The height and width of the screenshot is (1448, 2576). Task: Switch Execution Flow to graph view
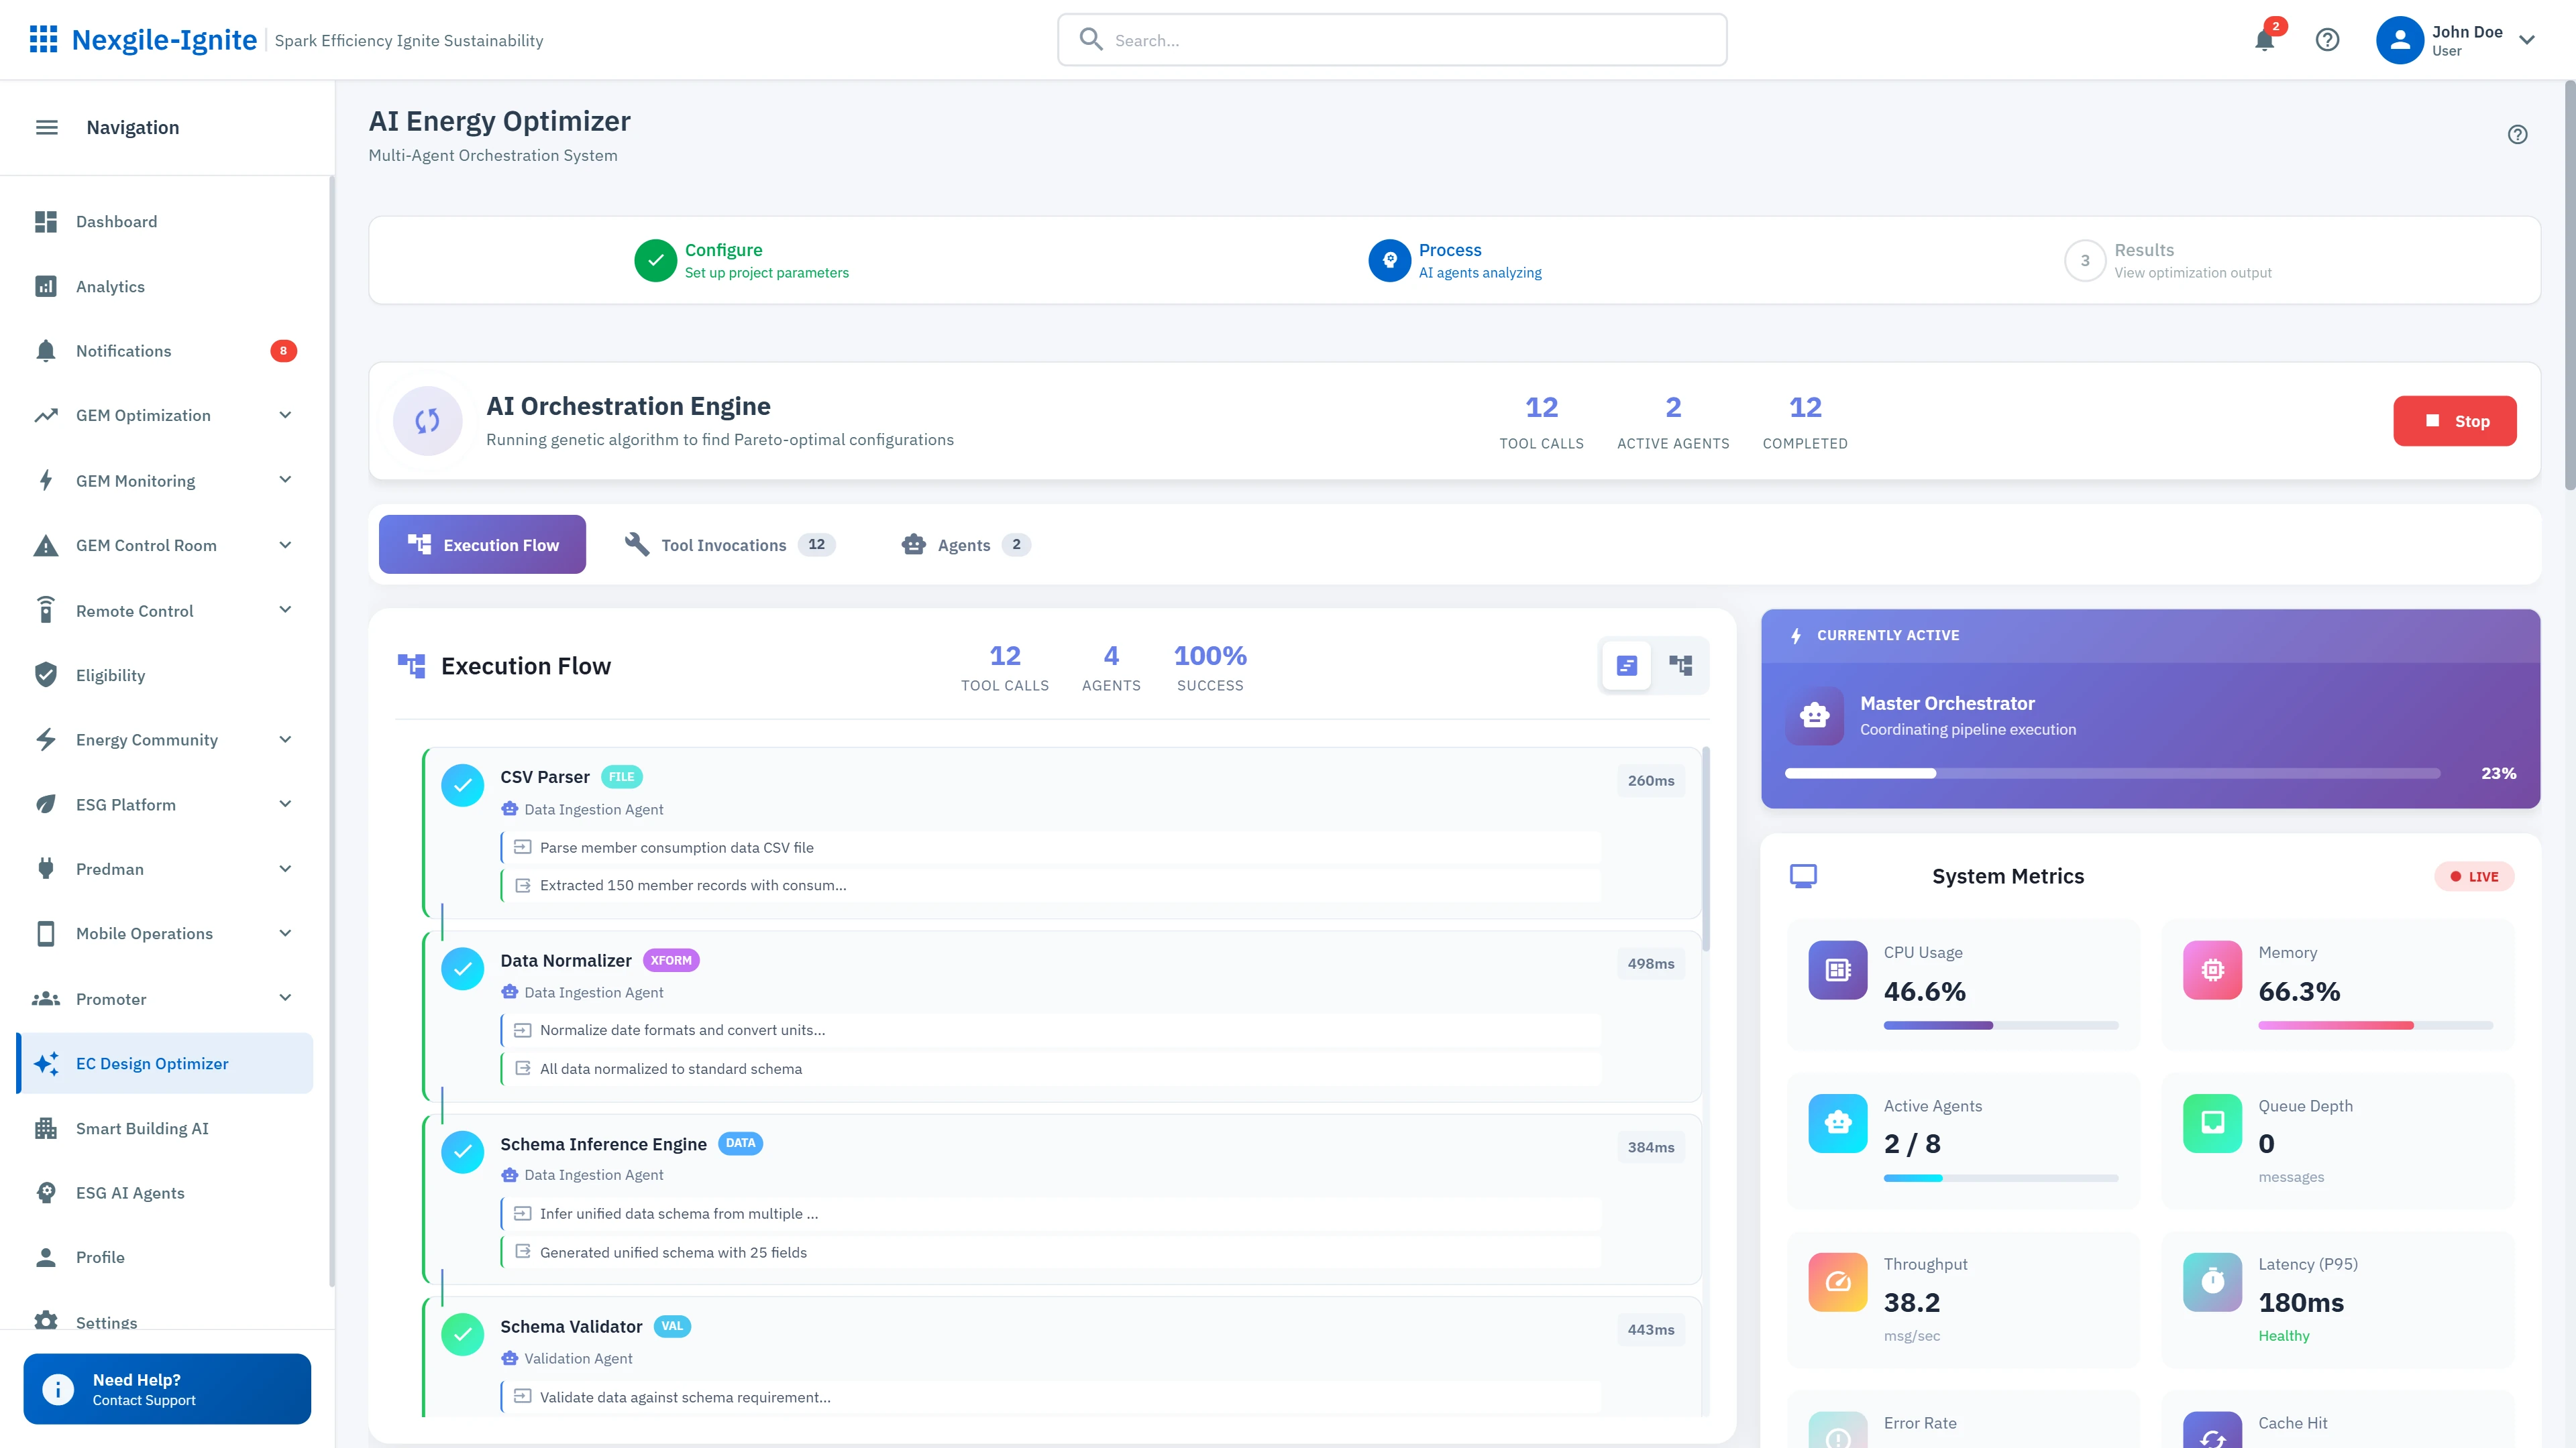pos(1681,664)
